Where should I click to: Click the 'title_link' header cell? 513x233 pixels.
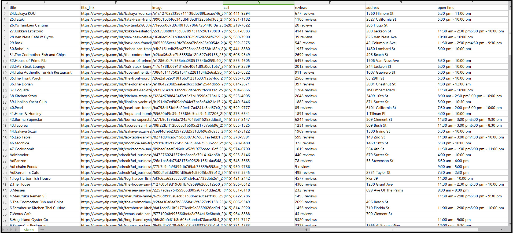click(x=116, y=8)
